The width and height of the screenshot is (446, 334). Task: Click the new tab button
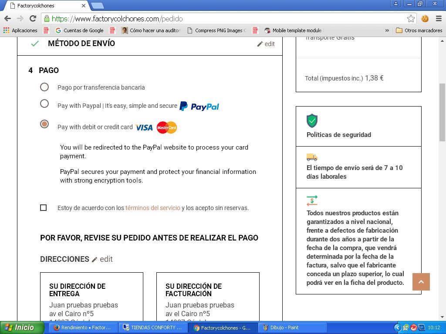pos(98,5)
